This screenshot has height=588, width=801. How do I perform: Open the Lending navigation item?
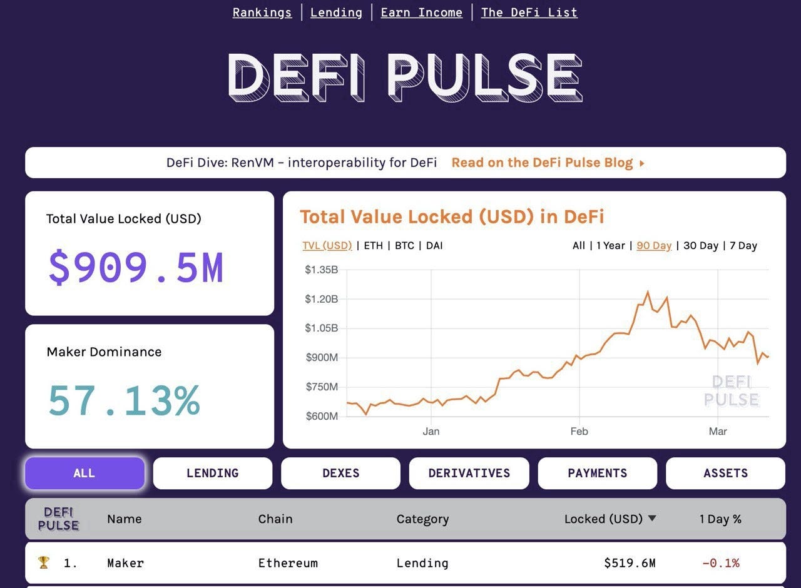click(336, 12)
